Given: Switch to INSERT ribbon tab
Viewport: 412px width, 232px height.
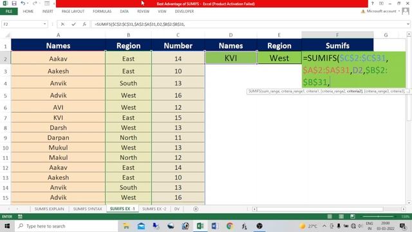Looking at the screenshot, I should click(x=48, y=12).
